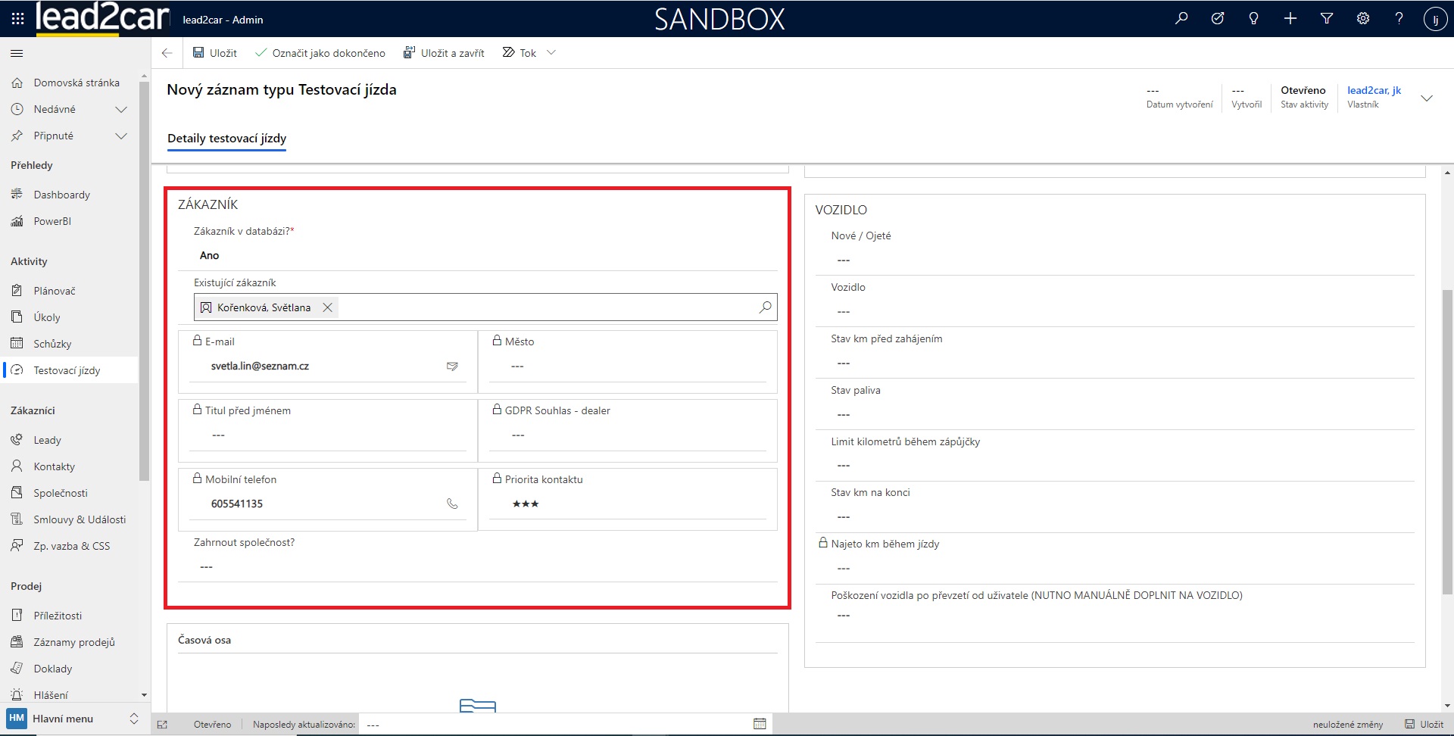Image resolution: width=1454 pixels, height=736 pixels.
Task: Click the search magnifier in top bar
Action: [x=1181, y=19]
